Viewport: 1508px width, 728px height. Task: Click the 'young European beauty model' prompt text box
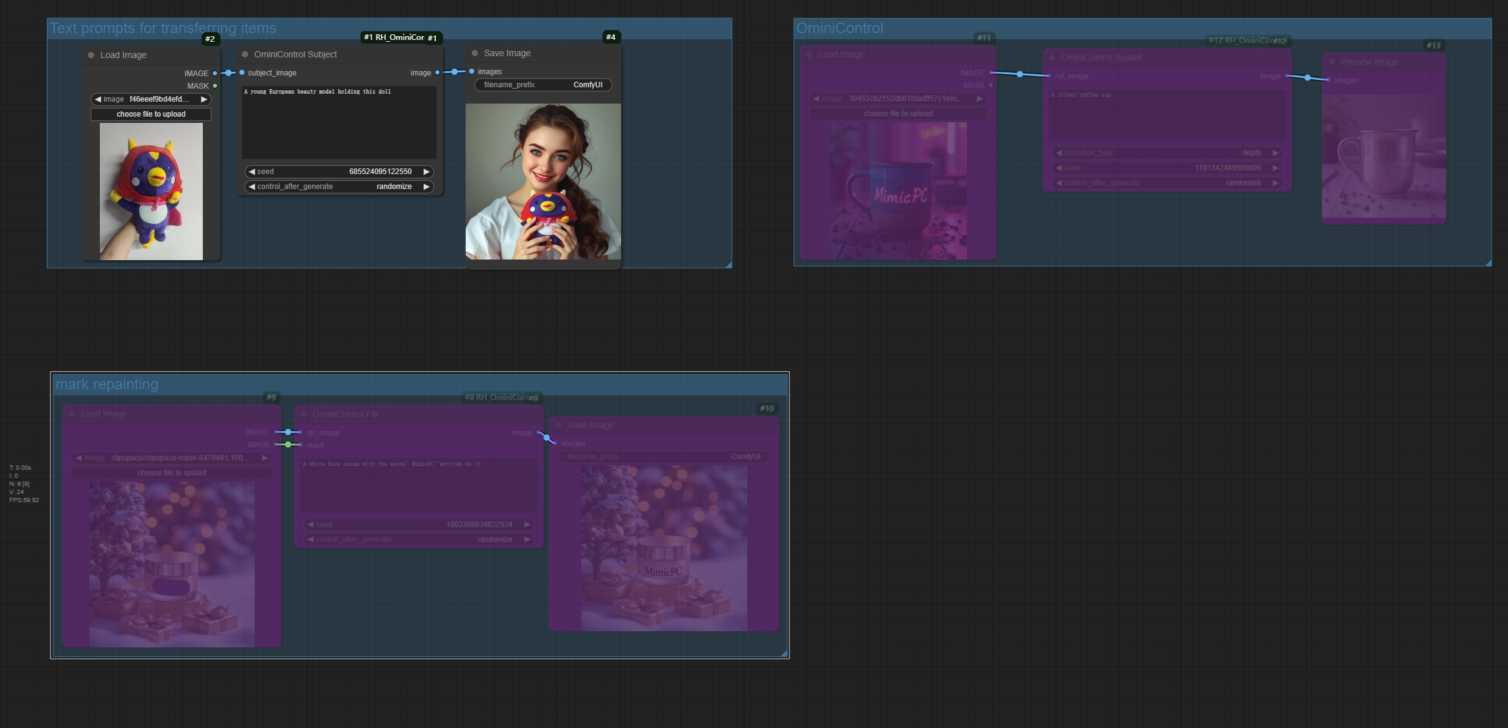339,122
